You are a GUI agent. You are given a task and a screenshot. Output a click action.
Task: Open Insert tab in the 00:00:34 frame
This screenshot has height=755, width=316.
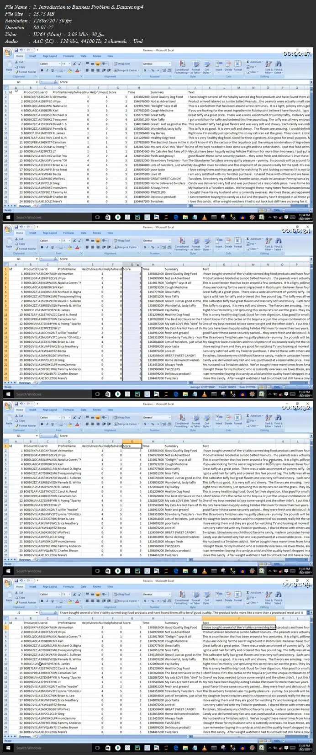click(32, 233)
